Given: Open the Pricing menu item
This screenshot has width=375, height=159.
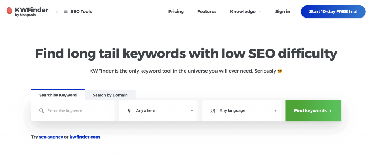Looking at the screenshot, I should [x=176, y=11].
